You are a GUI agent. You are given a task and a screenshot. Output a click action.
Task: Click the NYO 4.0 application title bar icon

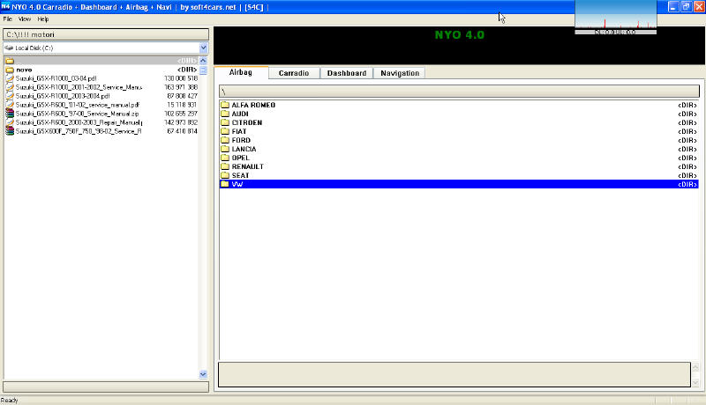tap(6, 6)
